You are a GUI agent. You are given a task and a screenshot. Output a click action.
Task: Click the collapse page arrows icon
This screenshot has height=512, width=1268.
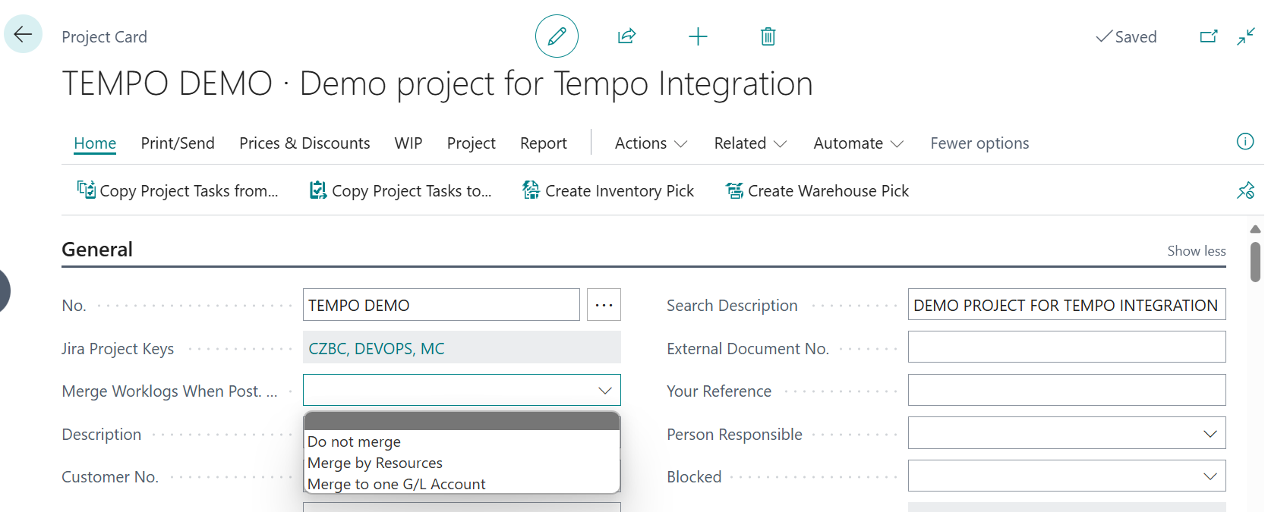click(x=1246, y=36)
